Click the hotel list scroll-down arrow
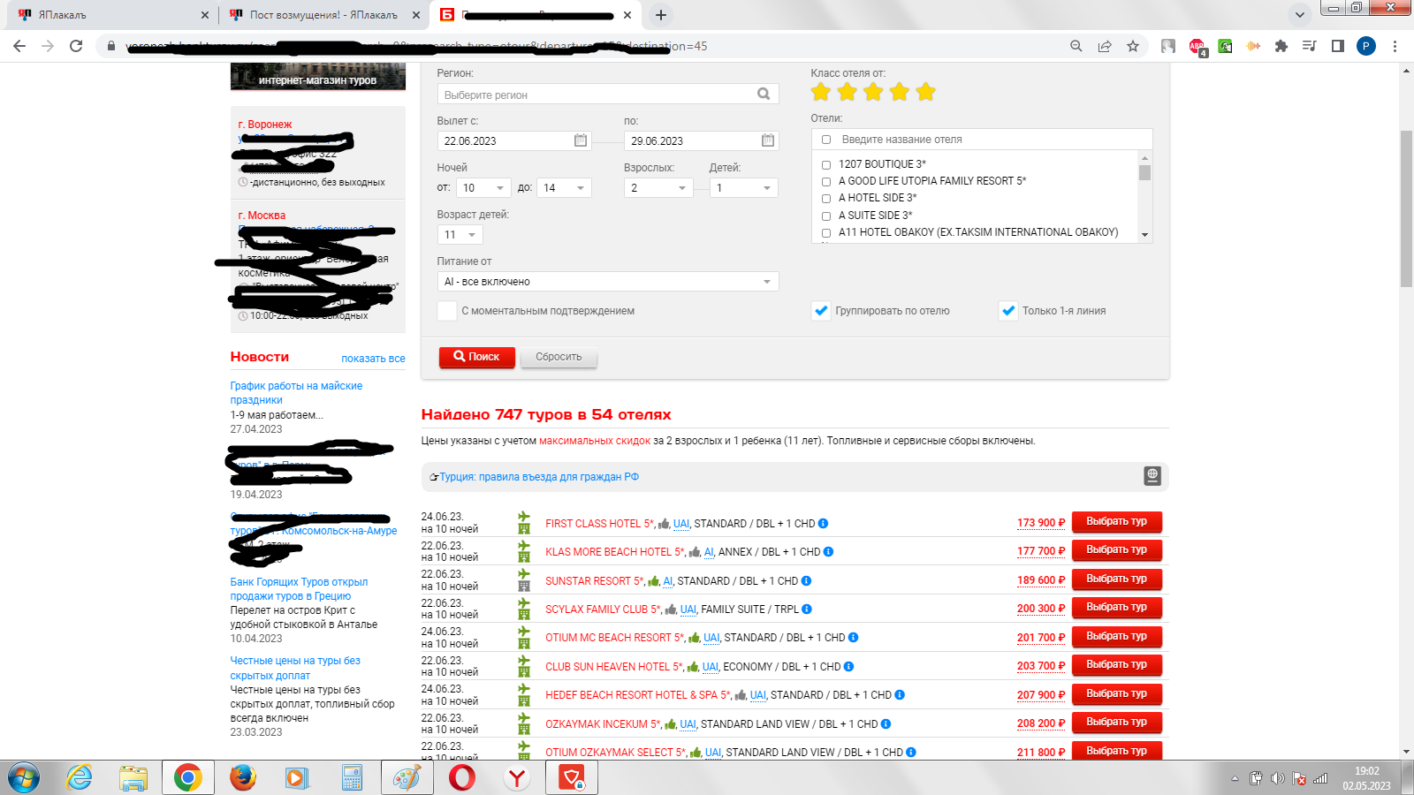 click(1144, 235)
